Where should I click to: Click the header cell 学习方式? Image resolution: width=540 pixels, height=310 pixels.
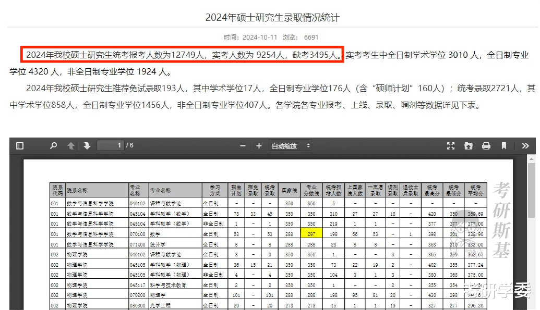(215, 190)
